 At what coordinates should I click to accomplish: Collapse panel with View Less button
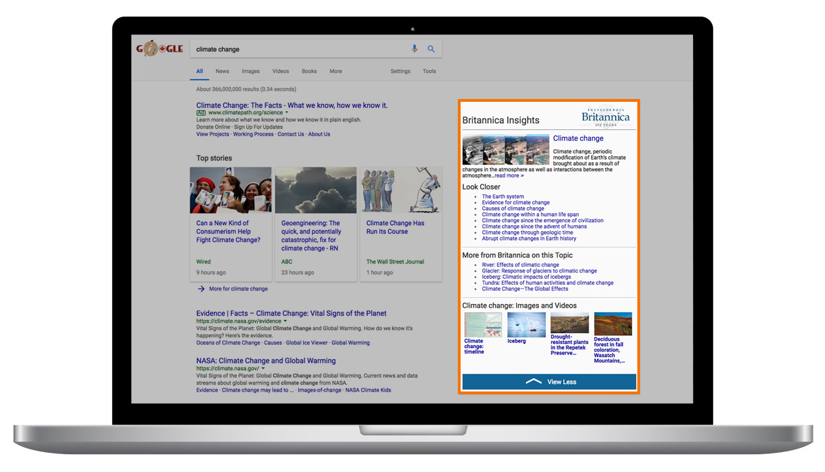pos(549,382)
